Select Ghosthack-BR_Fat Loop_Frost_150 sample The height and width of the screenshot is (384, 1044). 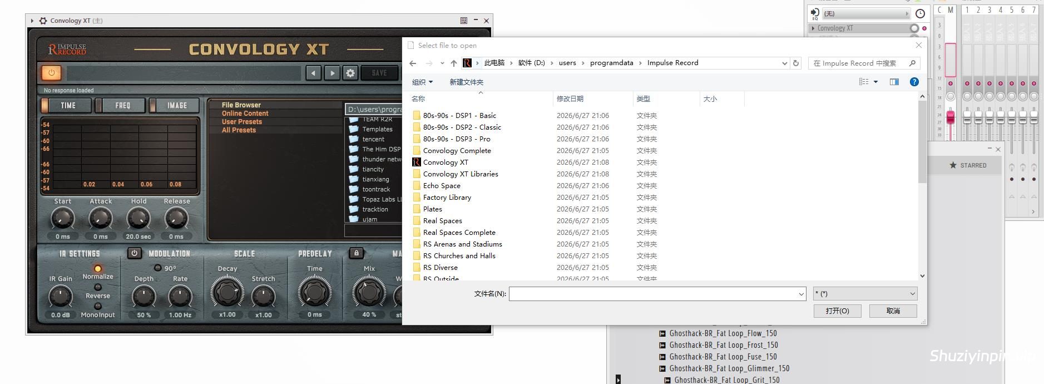pyautogui.click(x=723, y=345)
